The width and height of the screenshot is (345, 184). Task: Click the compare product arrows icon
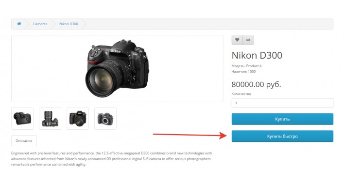pyautogui.click(x=248, y=40)
